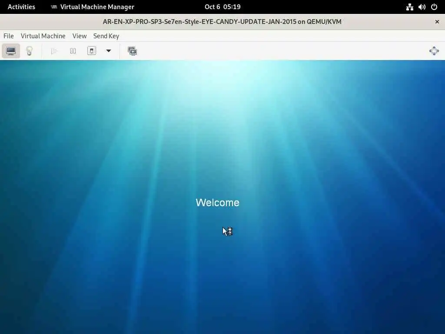Click Virtual Machine Manager app menu
This screenshot has width=445, height=334.
[93, 7]
